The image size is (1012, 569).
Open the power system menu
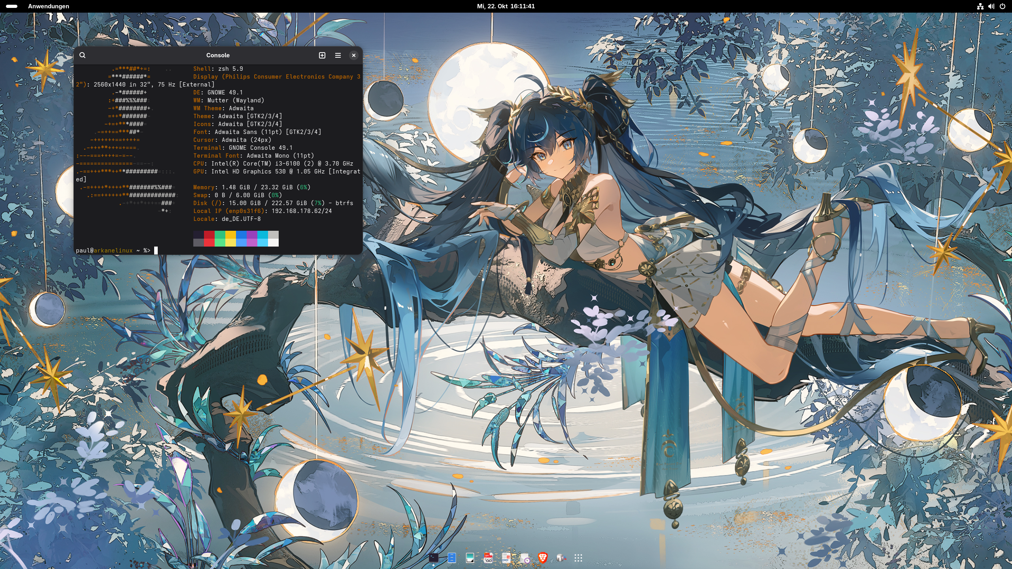point(1003,6)
